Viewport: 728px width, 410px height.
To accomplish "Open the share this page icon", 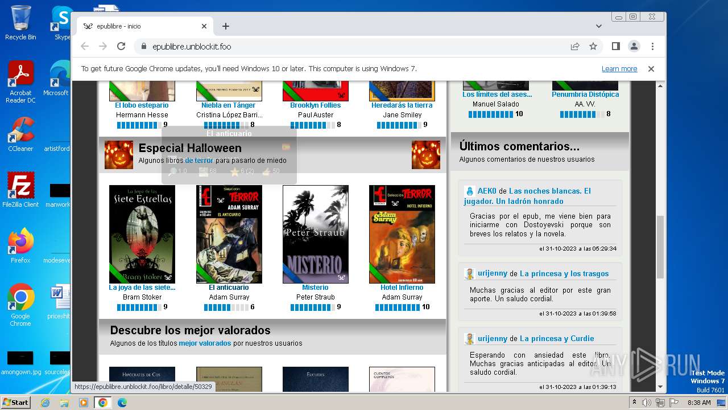I will 575,46.
